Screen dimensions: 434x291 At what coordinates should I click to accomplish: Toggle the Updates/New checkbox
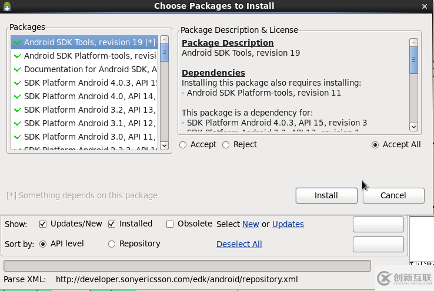pyautogui.click(x=43, y=224)
